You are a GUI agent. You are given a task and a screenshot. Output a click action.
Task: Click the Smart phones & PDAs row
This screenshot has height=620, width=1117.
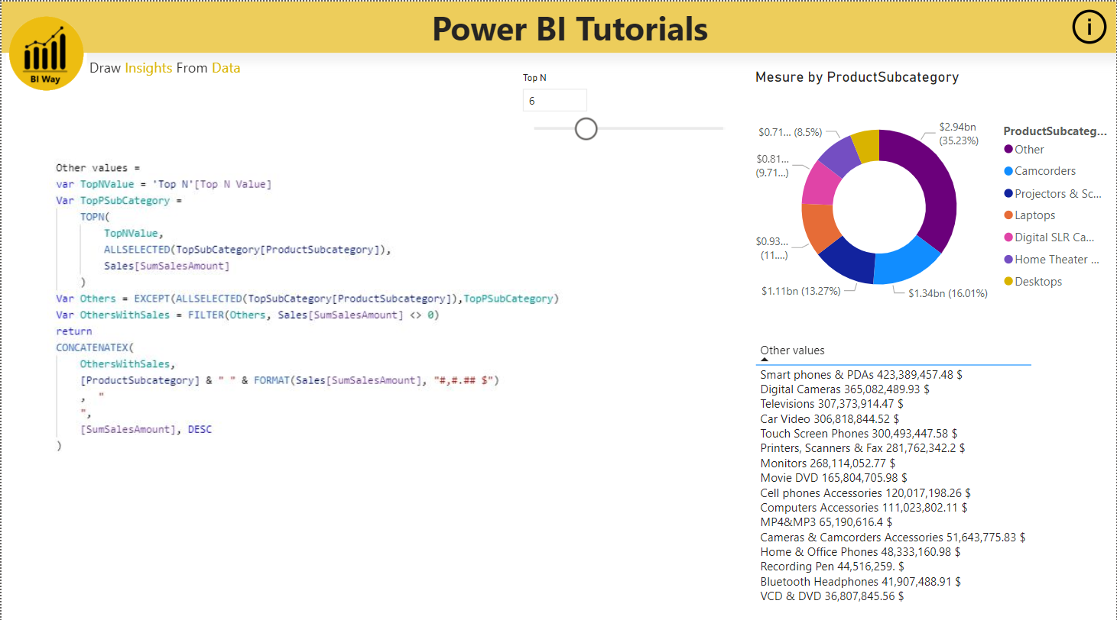[x=861, y=375]
